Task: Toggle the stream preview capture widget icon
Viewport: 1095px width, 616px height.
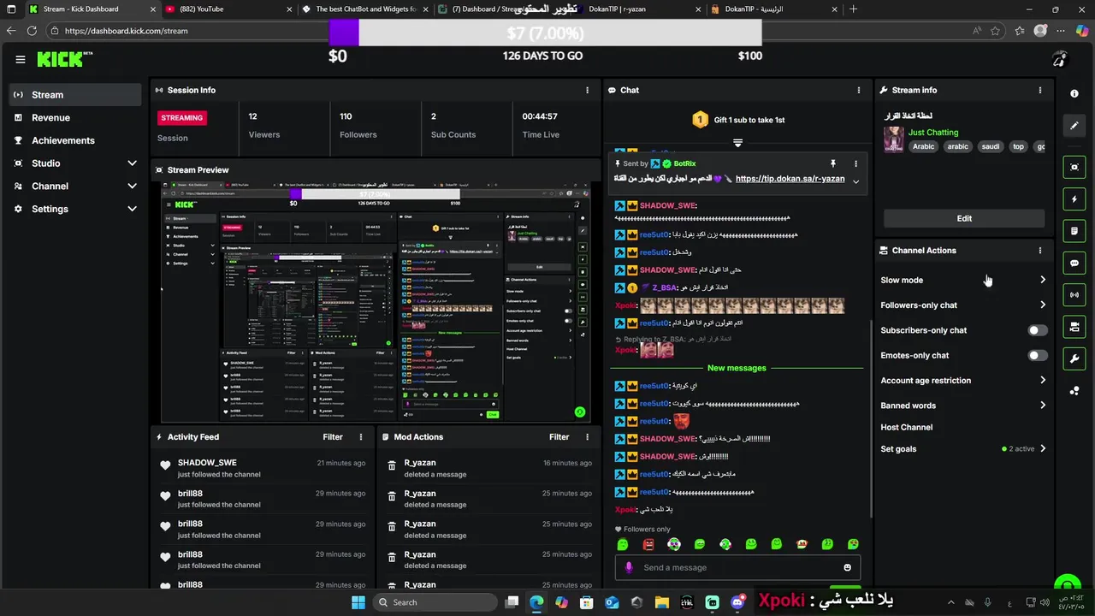Action: [x=1074, y=167]
